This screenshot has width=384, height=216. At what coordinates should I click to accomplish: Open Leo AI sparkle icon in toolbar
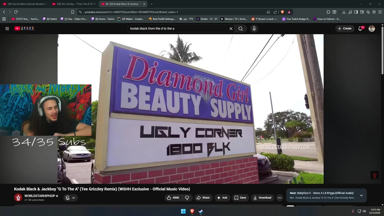point(368,12)
